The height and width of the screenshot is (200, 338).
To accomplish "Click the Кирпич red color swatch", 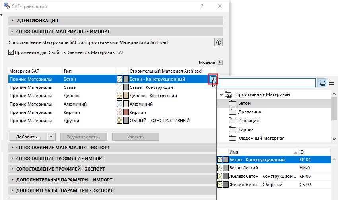I will pyautogui.click(x=126, y=112).
